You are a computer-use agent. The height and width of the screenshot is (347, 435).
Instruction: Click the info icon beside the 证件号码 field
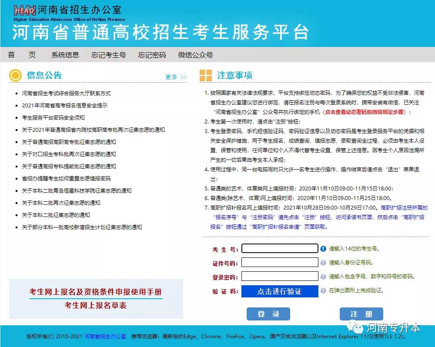coord(323,263)
